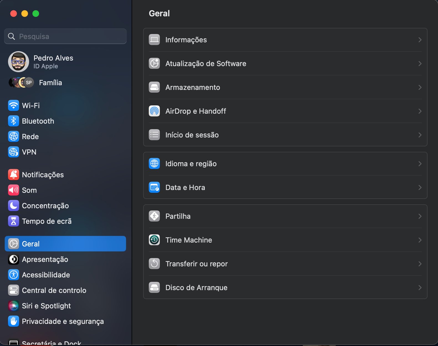Screen dimensions: 438x346
Task: Click the Disco de Arranque disk icon
Action: [x=154, y=287]
